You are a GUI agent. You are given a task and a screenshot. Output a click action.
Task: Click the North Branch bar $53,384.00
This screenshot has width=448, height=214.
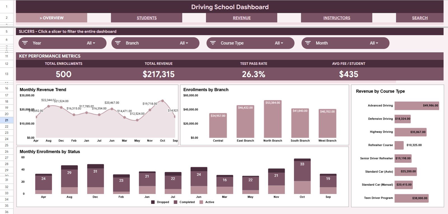[x=273, y=119]
